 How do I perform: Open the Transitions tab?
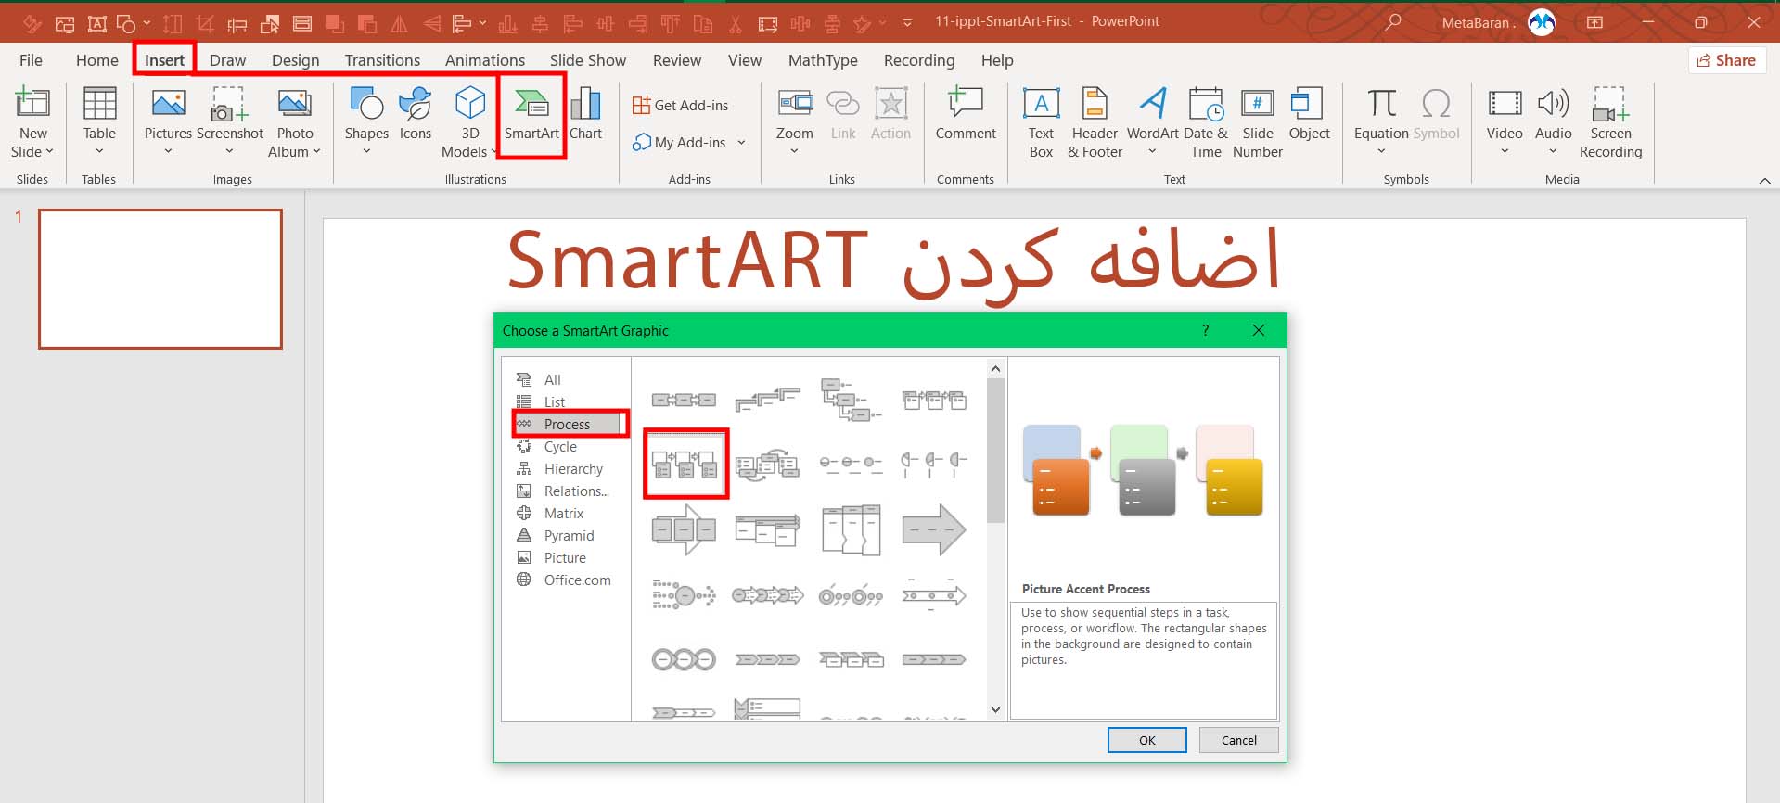(382, 60)
